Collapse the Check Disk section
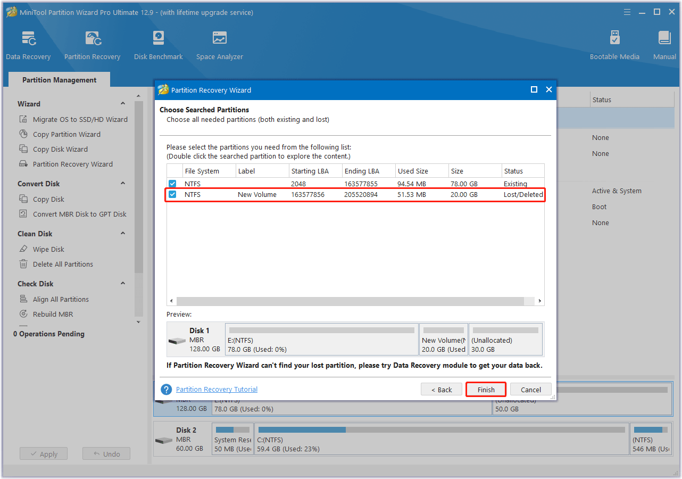The width and height of the screenshot is (682, 479). coord(123,283)
